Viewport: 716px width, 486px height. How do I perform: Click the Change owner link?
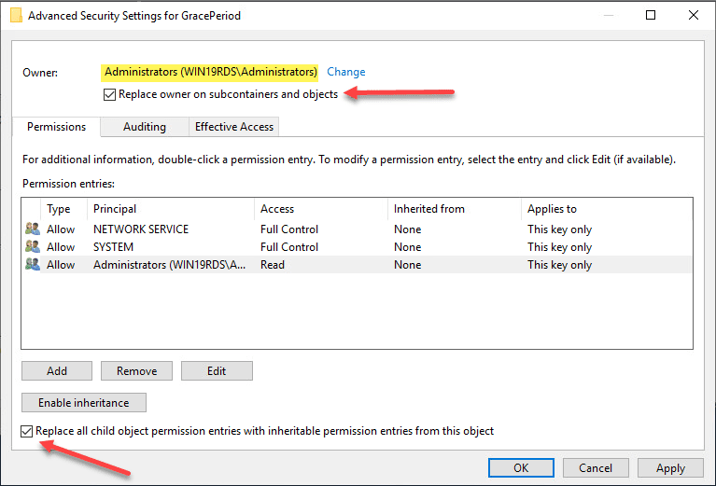[x=345, y=72]
